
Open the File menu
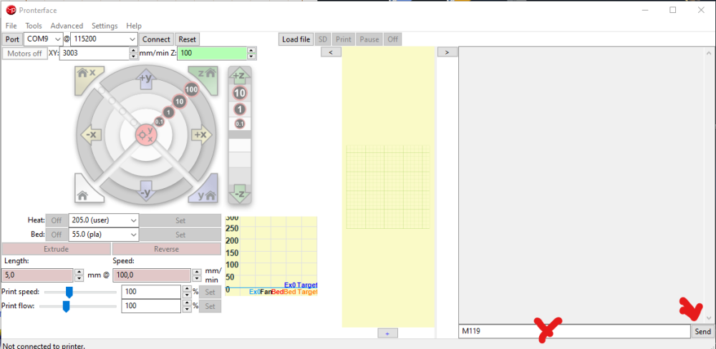[x=11, y=26]
